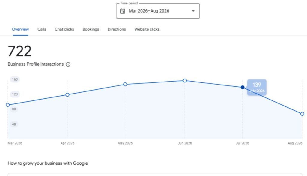Screen dimensions: 307x176
Task: Open the Mar 2026–Aug 2026 time period selector
Action: click(x=158, y=11)
